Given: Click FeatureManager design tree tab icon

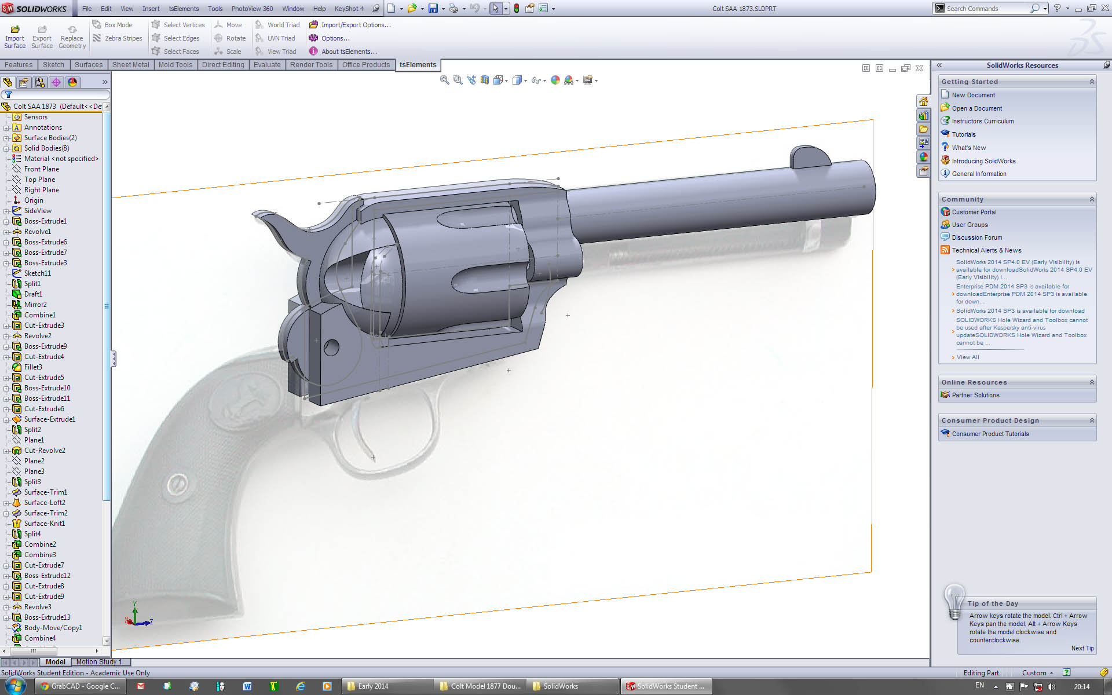Looking at the screenshot, I should click(8, 82).
